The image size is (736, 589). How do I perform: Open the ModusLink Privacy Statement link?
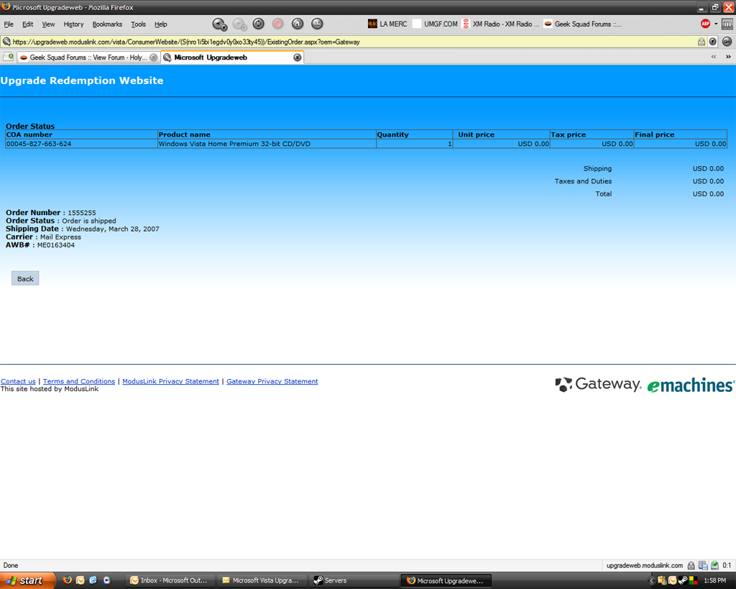tap(171, 381)
